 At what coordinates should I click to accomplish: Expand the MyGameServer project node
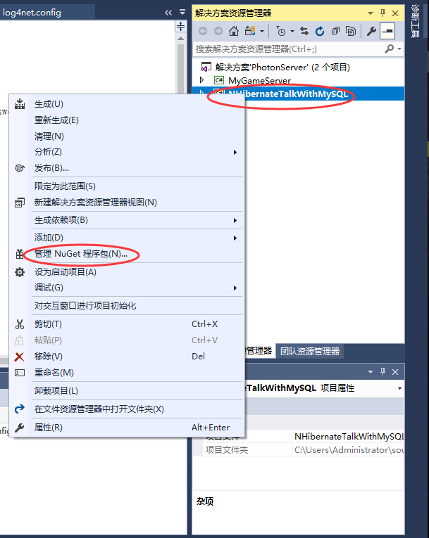point(201,80)
